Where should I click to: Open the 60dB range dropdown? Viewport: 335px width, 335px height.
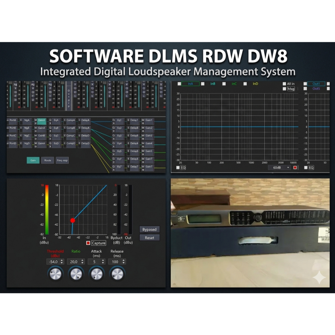[x=280, y=167]
